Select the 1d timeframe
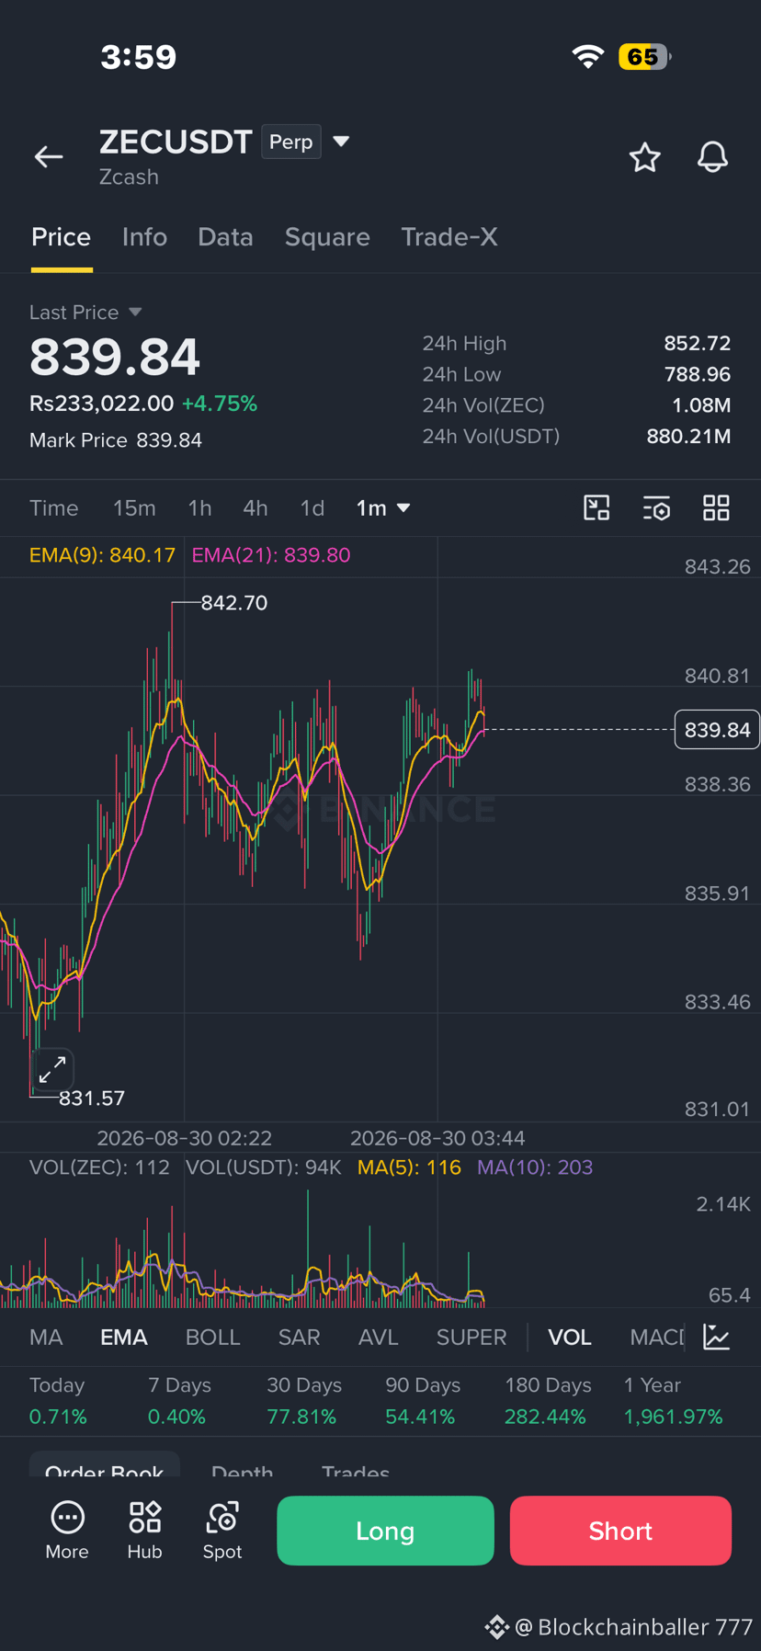Image resolution: width=761 pixels, height=1651 pixels. point(312,507)
